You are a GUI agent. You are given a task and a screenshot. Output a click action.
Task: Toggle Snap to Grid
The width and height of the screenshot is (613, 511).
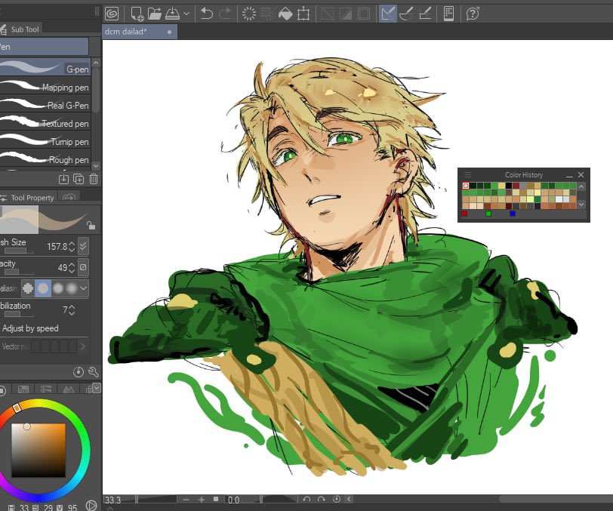pyautogui.click(x=425, y=14)
